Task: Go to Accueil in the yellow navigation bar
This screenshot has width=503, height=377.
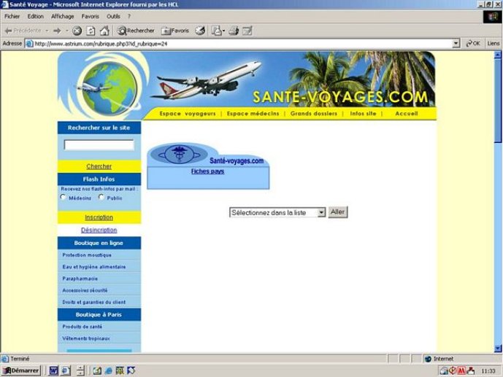Action: click(407, 113)
